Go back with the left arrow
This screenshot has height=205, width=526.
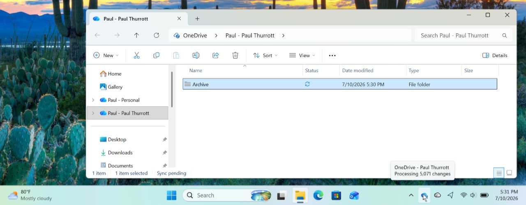[x=97, y=35]
